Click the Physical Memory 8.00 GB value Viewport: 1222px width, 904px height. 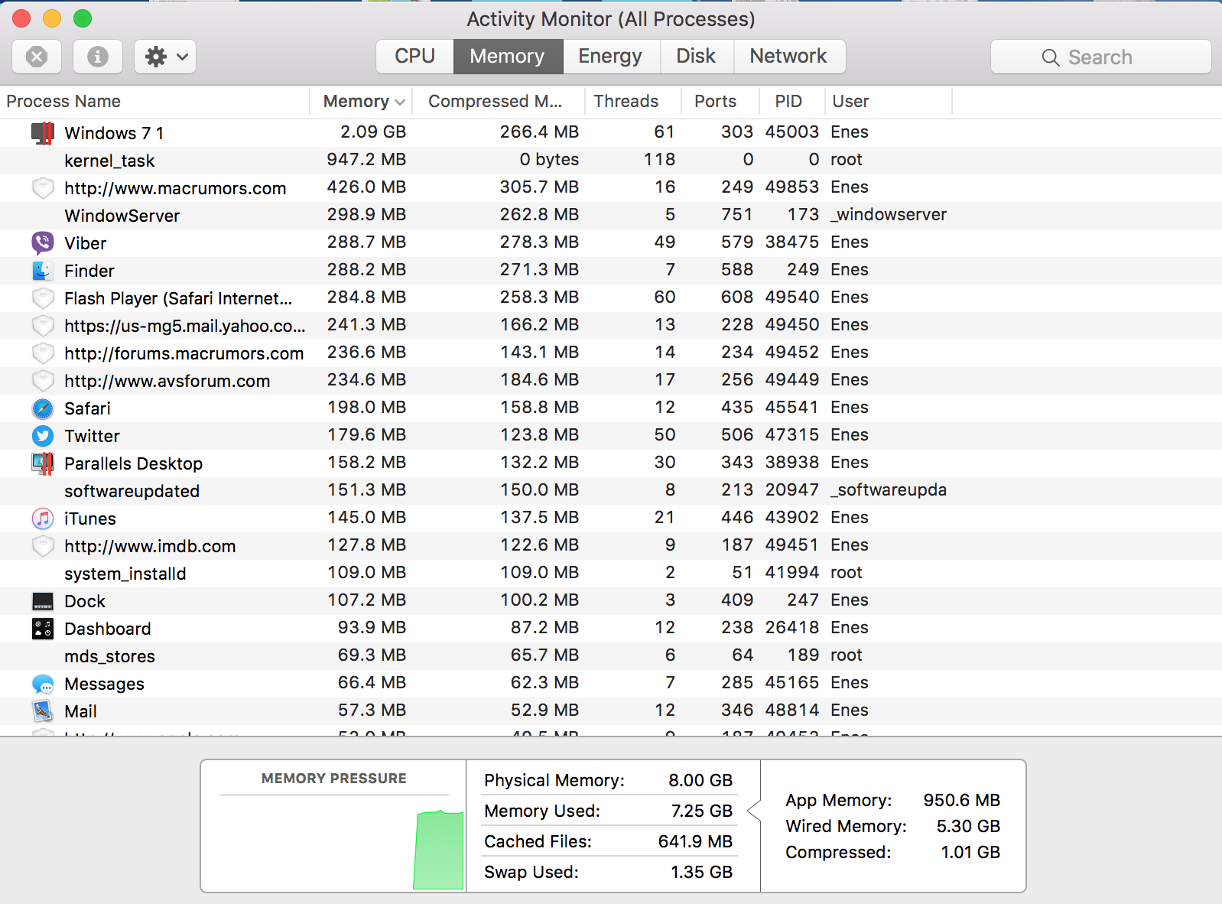(x=700, y=780)
